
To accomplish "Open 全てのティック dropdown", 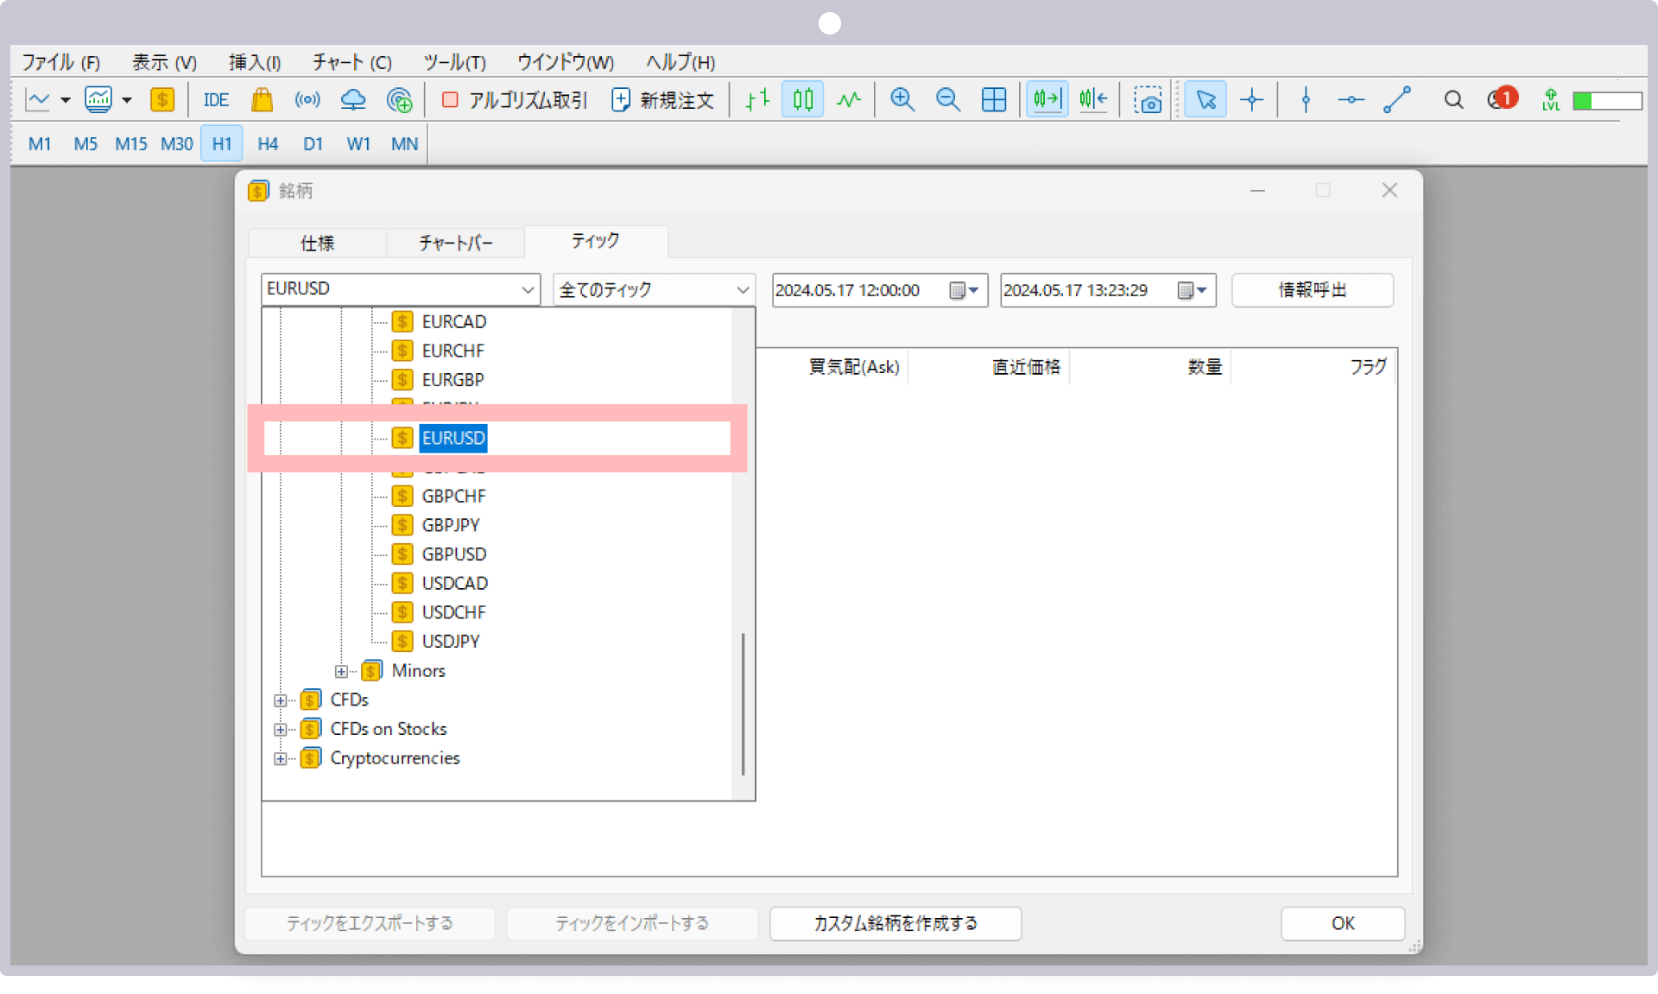I will pos(654,290).
